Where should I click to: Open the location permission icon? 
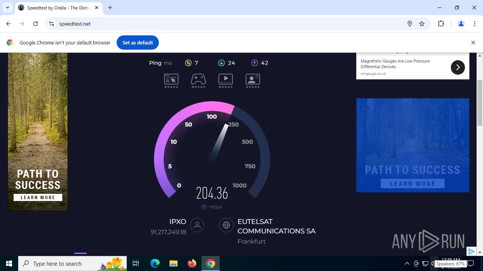pyautogui.click(x=410, y=24)
